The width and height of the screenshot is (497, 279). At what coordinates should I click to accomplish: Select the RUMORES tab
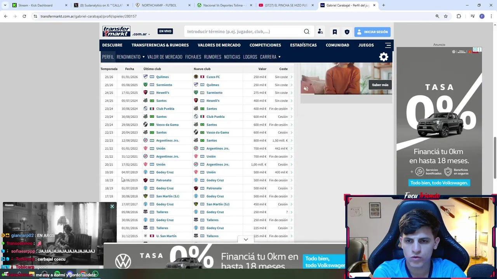pyautogui.click(x=212, y=57)
